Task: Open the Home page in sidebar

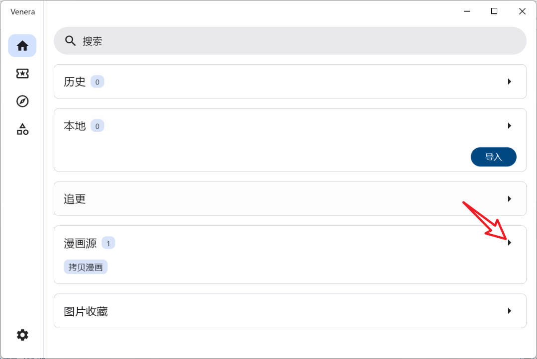Action: pyautogui.click(x=22, y=46)
